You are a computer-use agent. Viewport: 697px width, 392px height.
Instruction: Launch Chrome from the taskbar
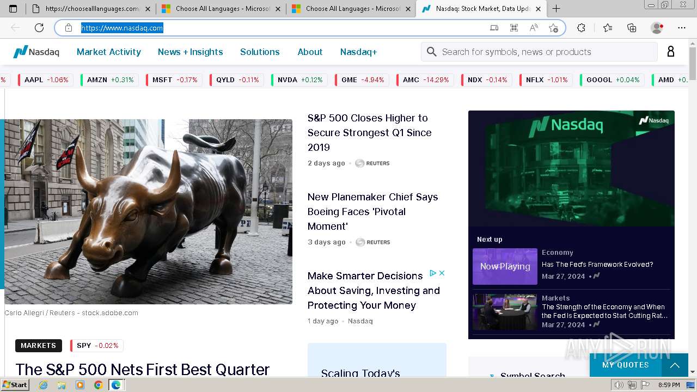pos(98,385)
